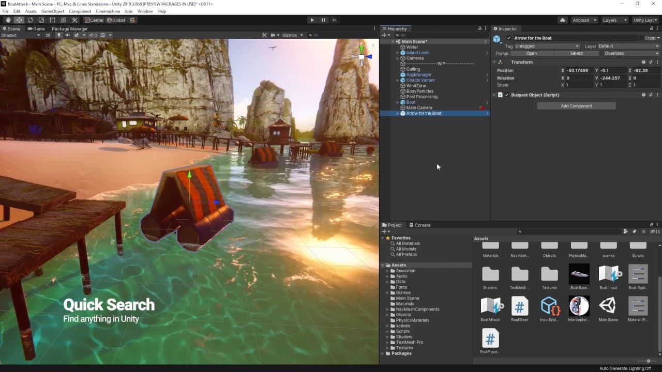662x372 pixels.
Task: Click the scene camera settings icon
Action: click(x=274, y=35)
